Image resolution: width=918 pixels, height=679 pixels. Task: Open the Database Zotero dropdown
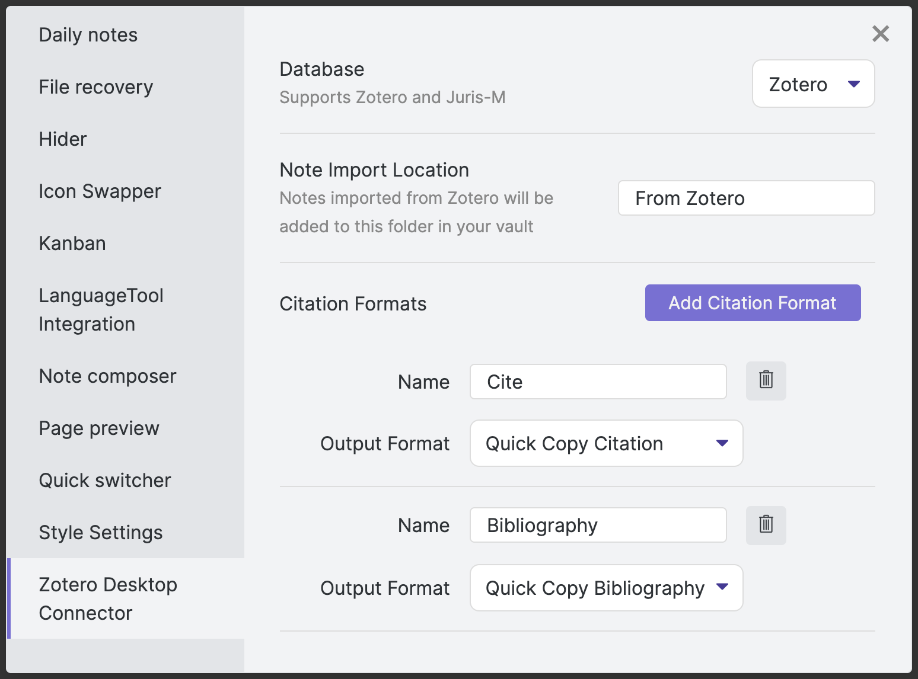click(x=813, y=84)
